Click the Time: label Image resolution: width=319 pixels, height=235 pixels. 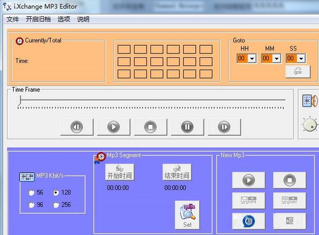coord(22,61)
